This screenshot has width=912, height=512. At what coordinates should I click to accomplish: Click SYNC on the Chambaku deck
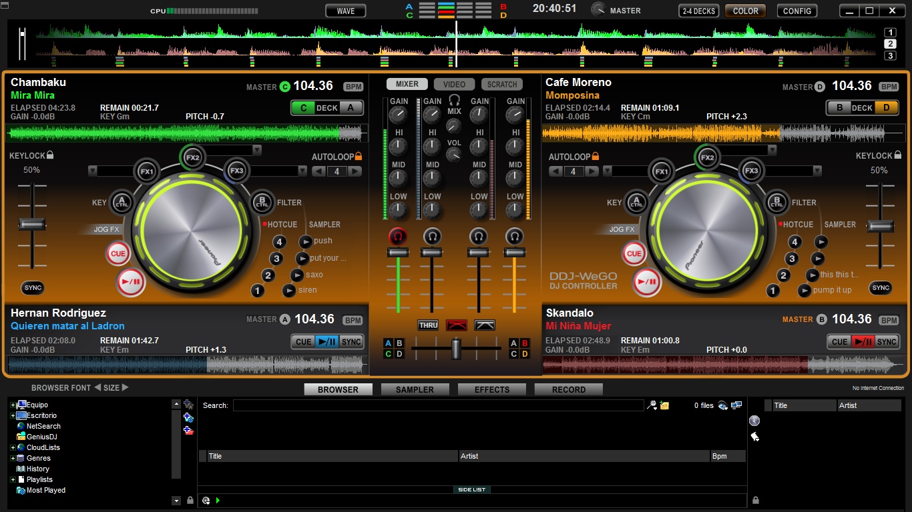(32, 288)
